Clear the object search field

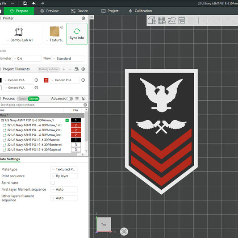pyautogui.click(x=85, y=105)
